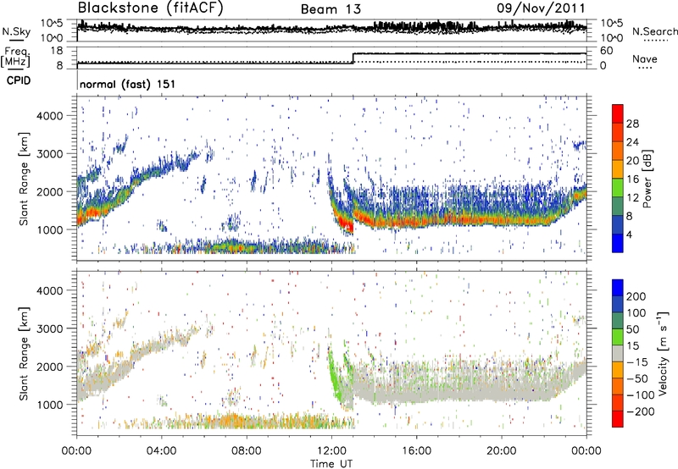This screenshot has height=469, width=678.
Task: Select the '16' power colorbar tick
Action: 632,179
